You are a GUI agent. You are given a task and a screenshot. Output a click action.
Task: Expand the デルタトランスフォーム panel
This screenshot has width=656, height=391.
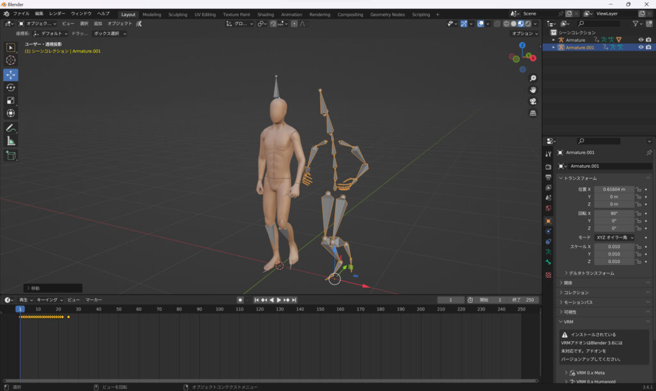[591, 273]
